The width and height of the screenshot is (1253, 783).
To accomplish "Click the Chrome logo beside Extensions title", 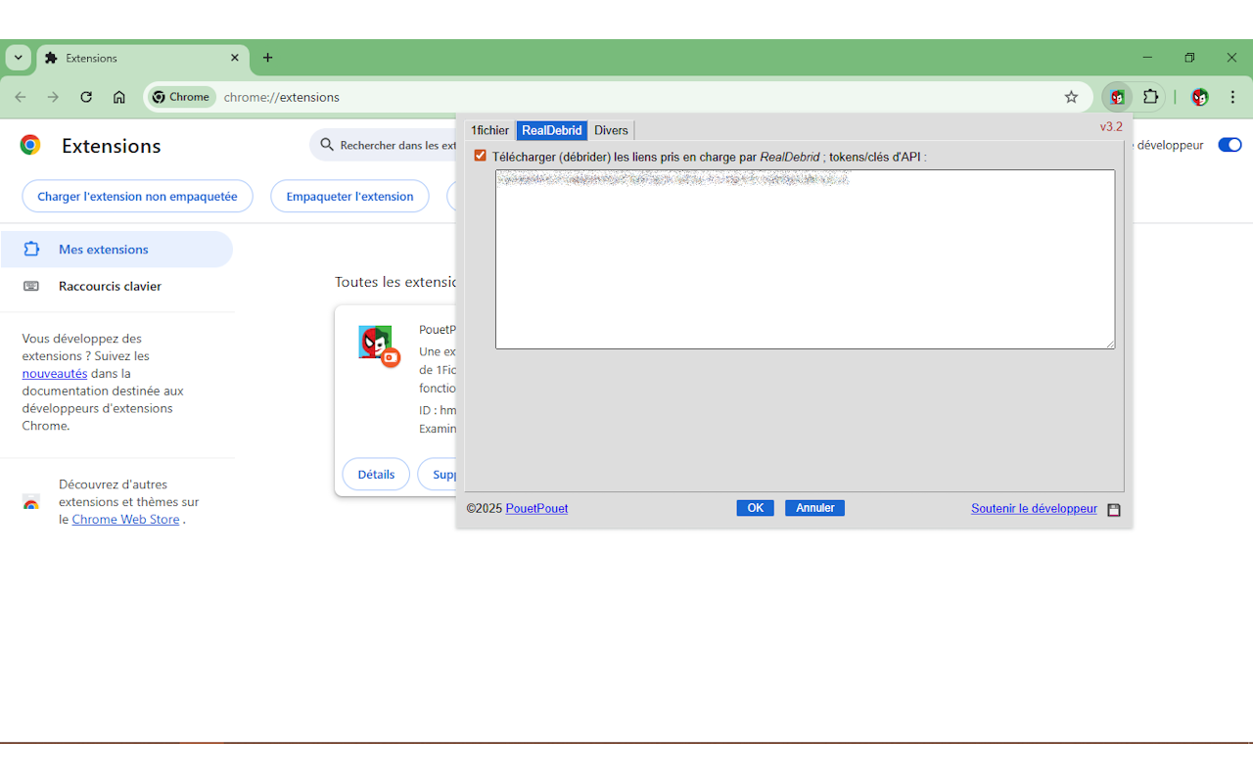I will [30, 145].
